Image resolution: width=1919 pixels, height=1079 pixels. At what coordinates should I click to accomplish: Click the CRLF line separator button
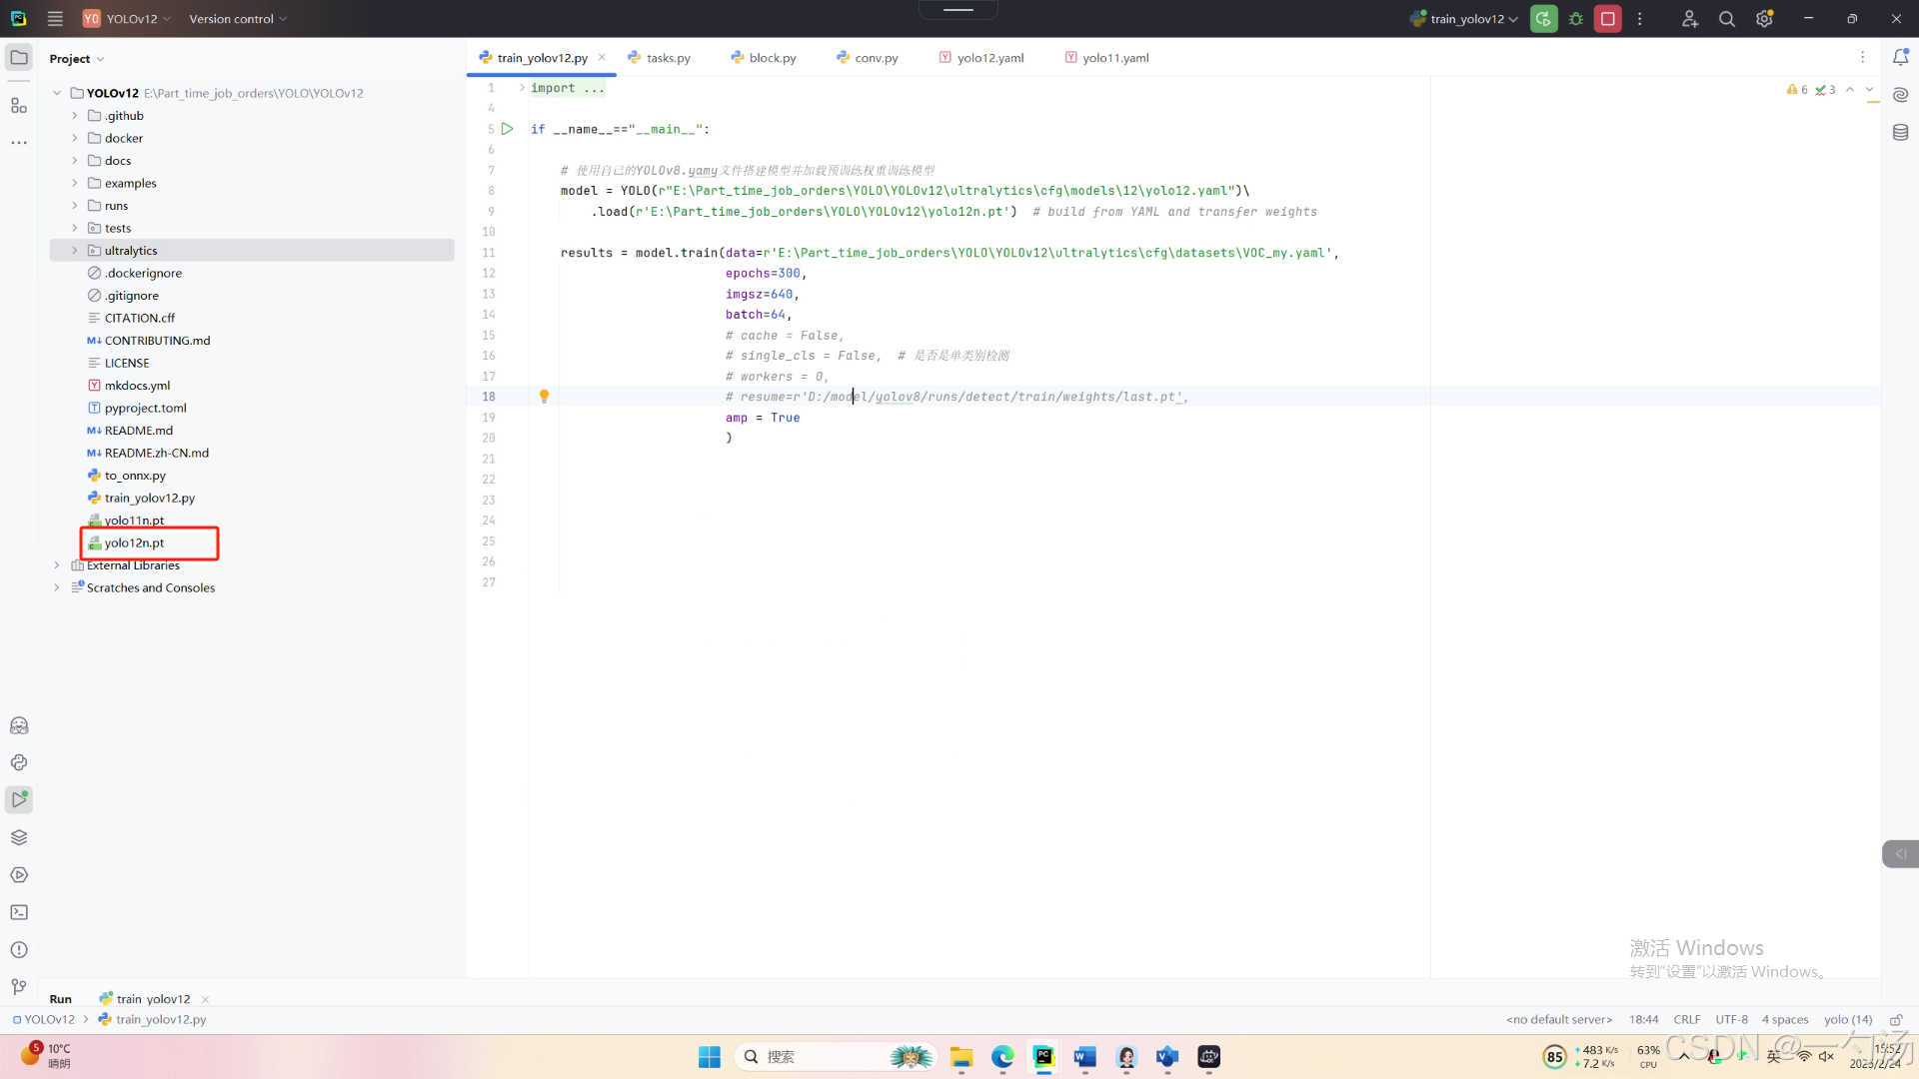pos(1686,1020)
